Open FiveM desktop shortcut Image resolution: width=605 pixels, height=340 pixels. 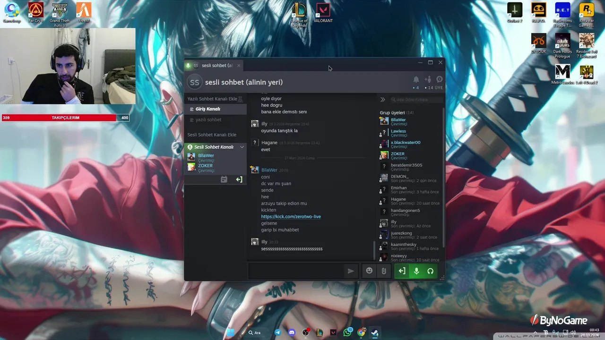coord(84,13)
